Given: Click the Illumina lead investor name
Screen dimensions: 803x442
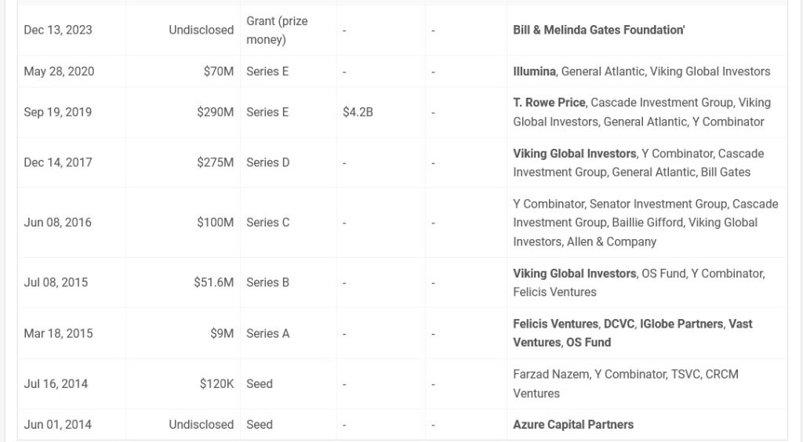Looking at the screenshot, I should pyautogui.click(x=534, y=71).
